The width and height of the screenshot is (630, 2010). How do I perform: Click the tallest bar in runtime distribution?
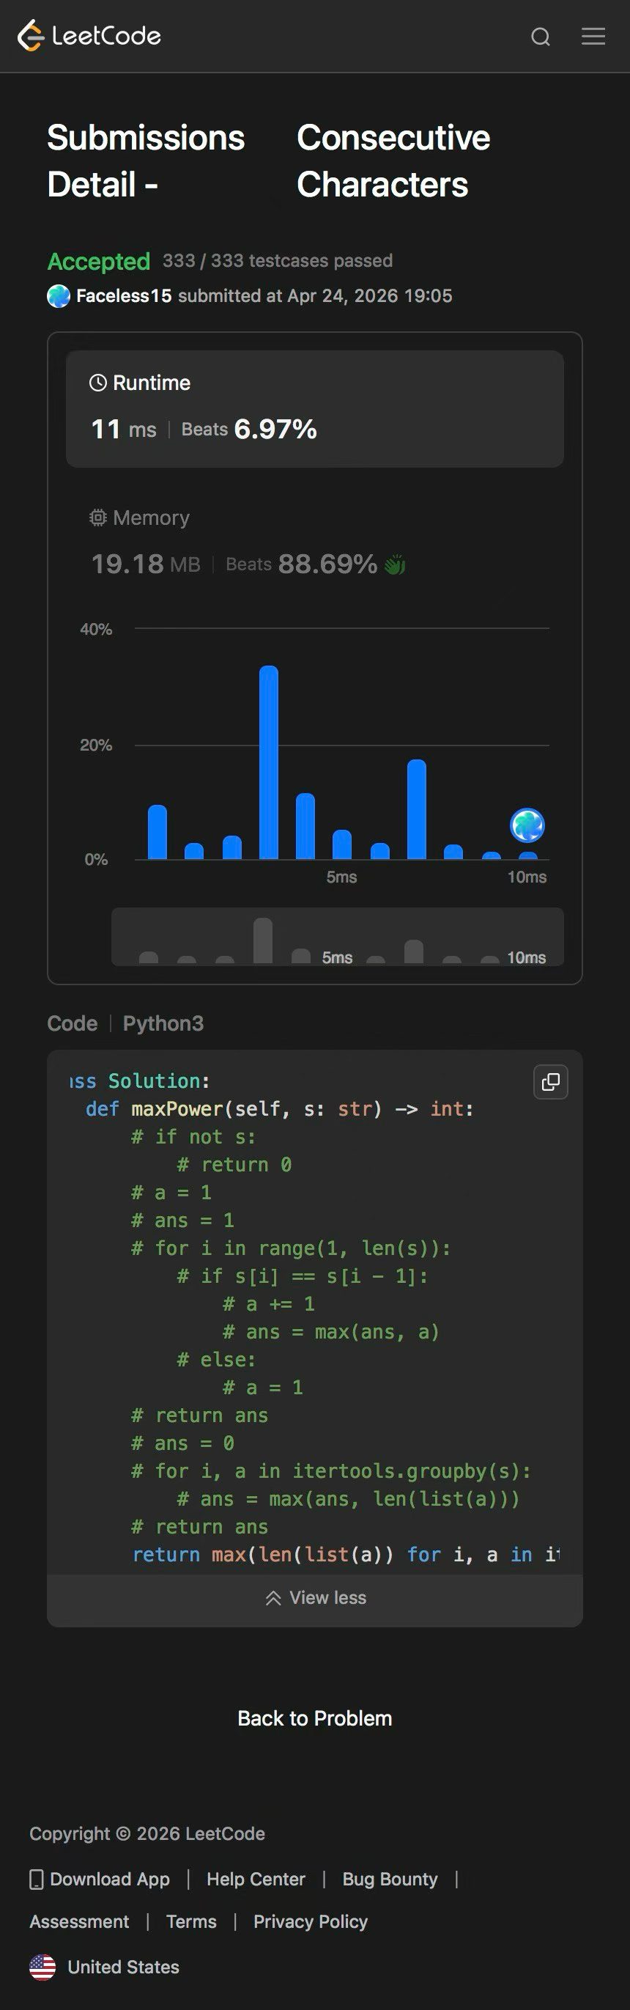269,762
